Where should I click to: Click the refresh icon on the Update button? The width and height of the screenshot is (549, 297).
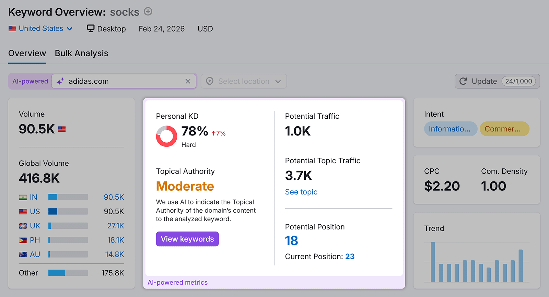(463, 81)
